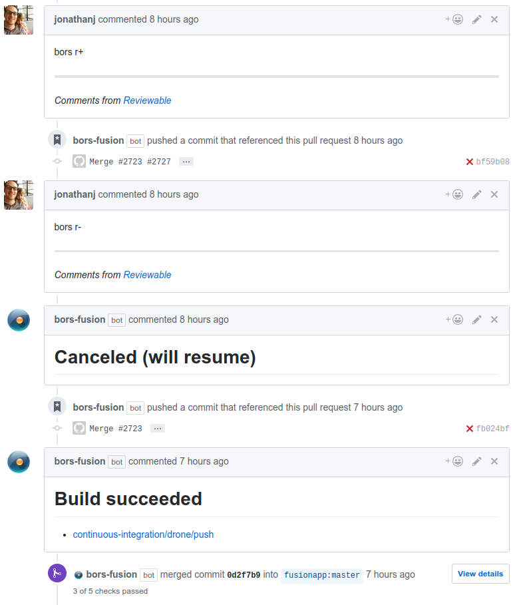
Task: Add reaction to jonathanj's bors r+ comment
Action: [454, 19]
